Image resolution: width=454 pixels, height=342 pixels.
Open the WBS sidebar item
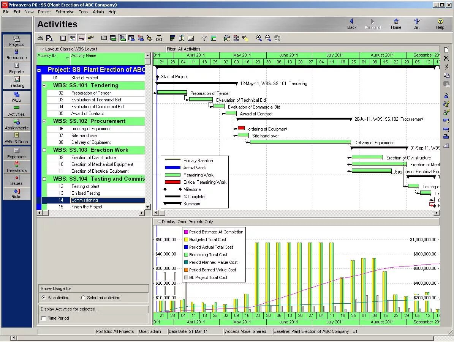point(16,97)
